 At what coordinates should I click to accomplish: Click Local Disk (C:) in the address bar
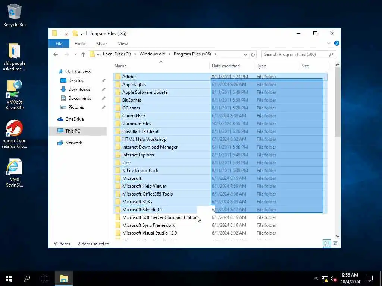click(x=117, y=54)
